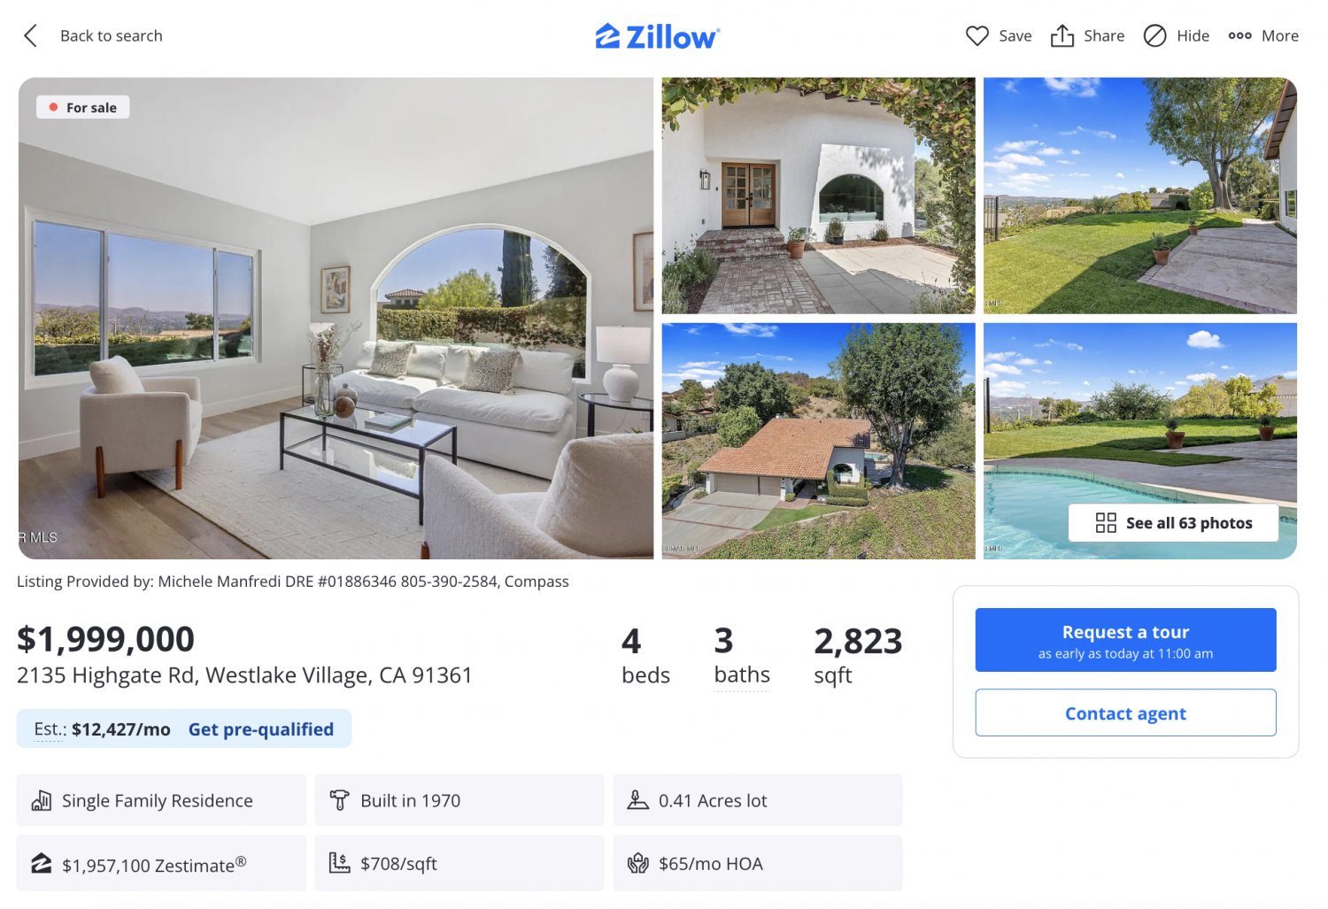Click See all 63 photos button

point(1173,523)
